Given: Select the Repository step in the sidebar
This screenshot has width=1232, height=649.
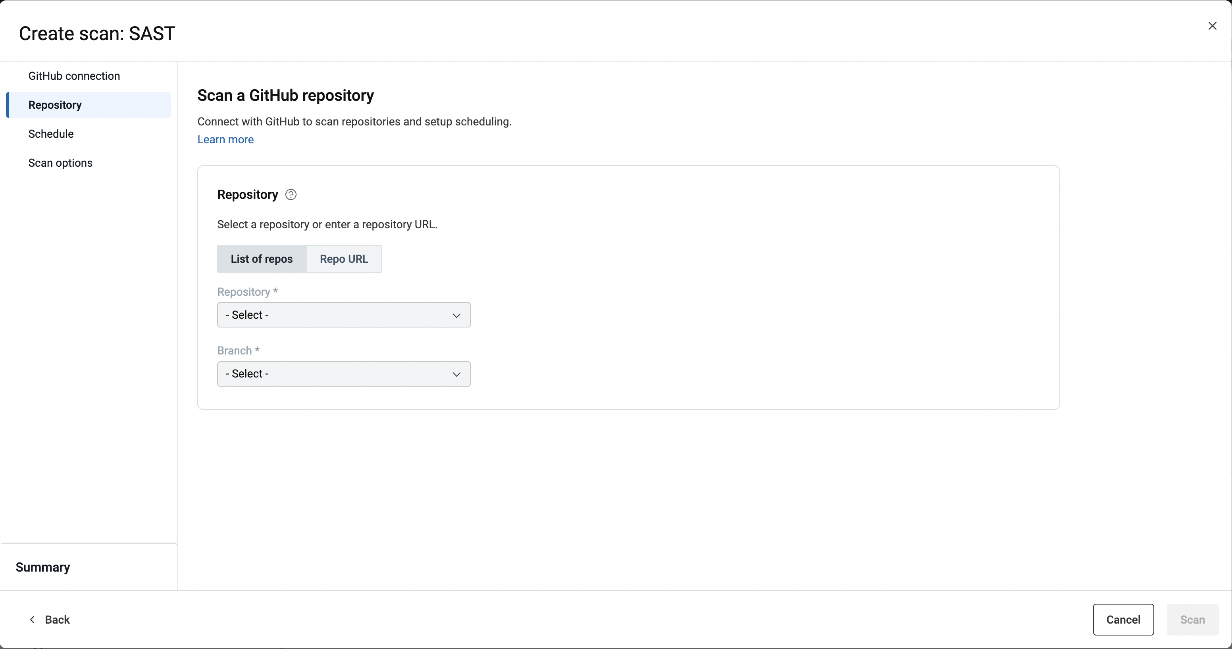Looking at the screenshot, I should coord(55,105).
